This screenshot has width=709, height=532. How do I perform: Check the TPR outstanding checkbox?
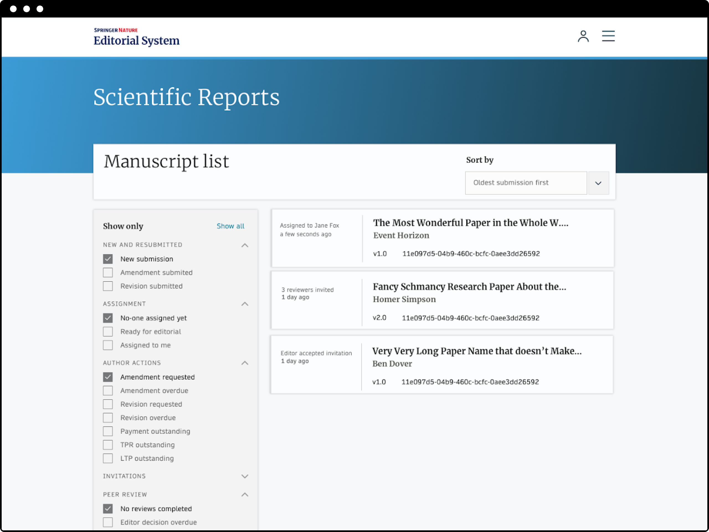(108, 445)
